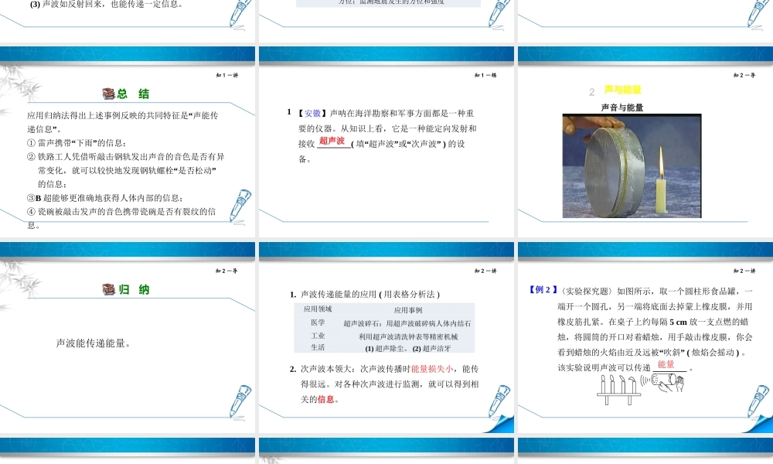
Task: Click the cell '超声波碎石:用超声波破碎病人体内结石'
Action: [x=407, y=323]
